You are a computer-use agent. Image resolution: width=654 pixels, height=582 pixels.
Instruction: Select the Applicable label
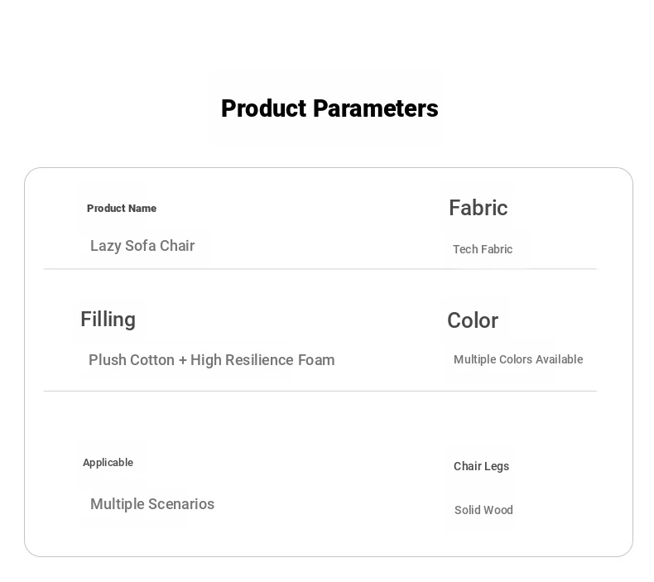click(x=108, y=463)
